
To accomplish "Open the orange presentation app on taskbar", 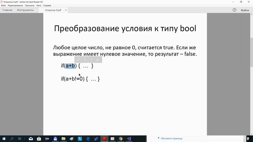I will click(112, 138).
